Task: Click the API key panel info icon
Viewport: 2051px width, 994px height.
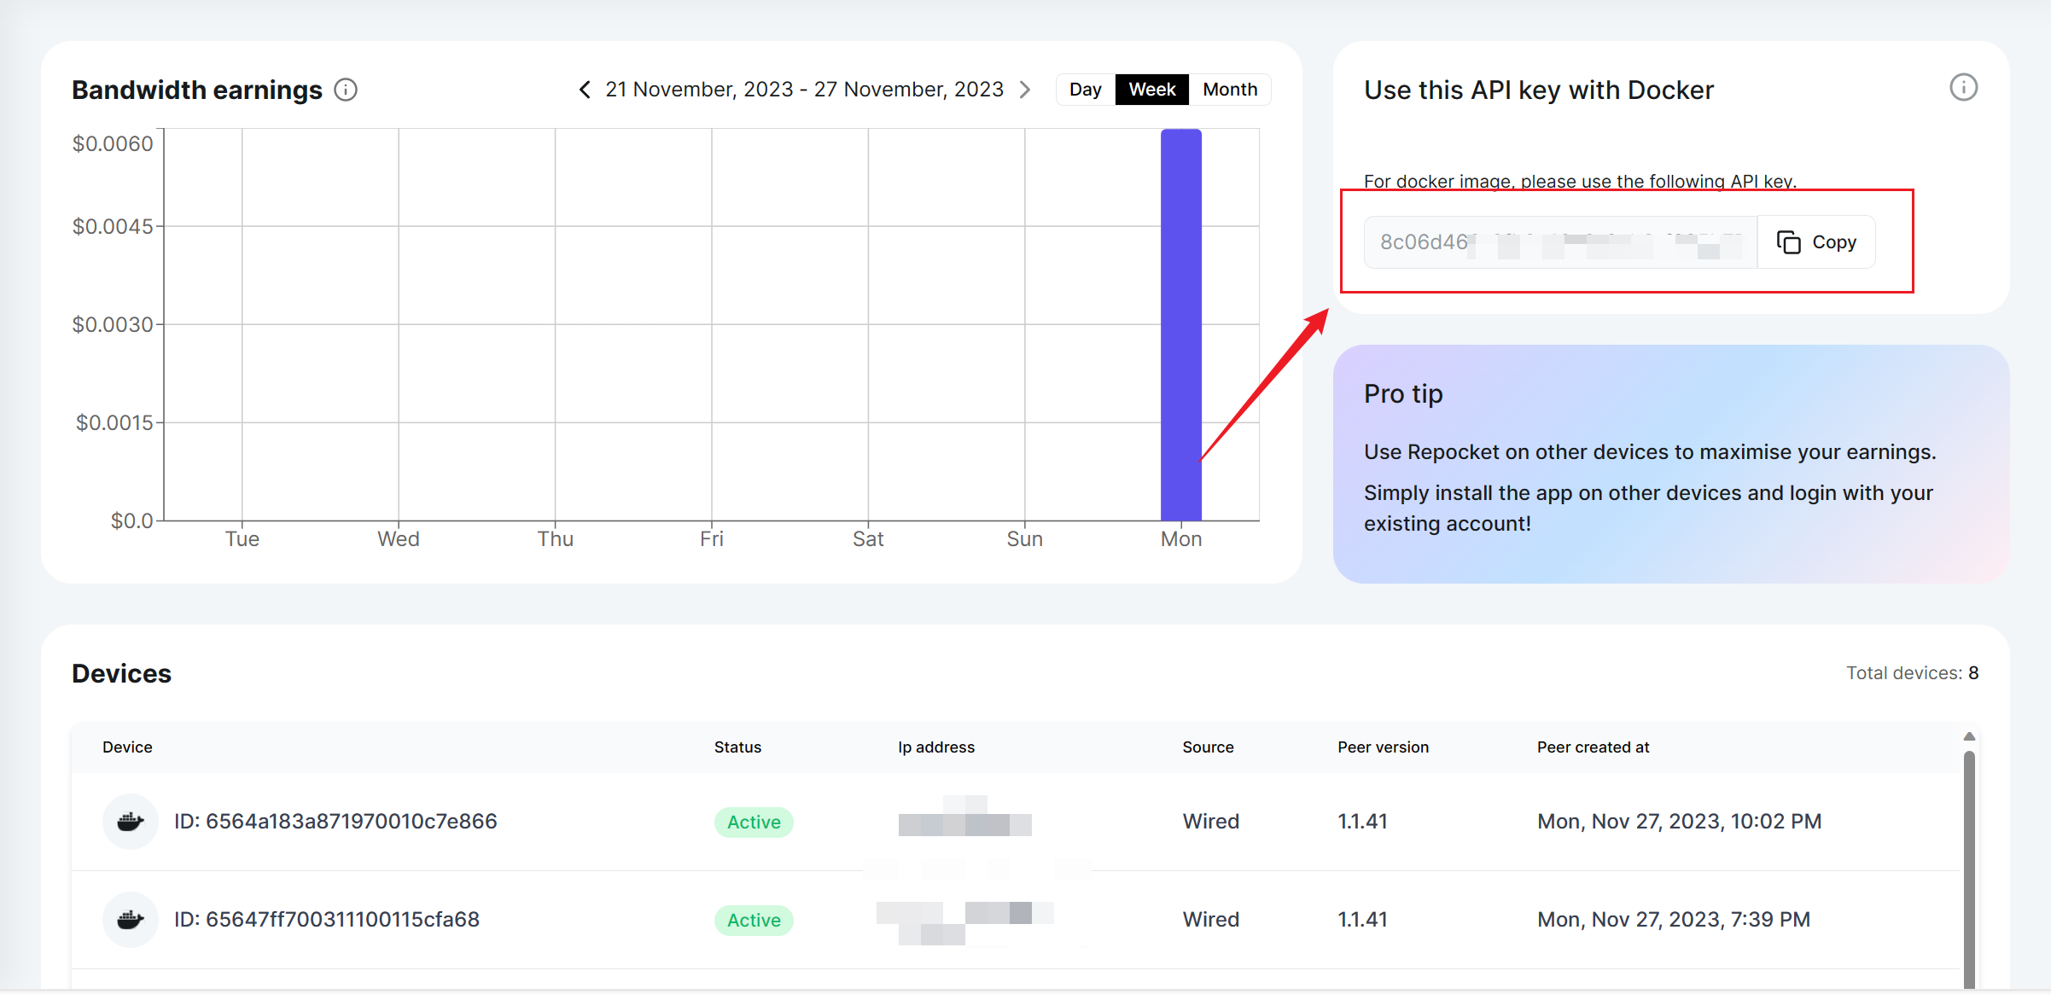Action: click(x=1963, y=88)
